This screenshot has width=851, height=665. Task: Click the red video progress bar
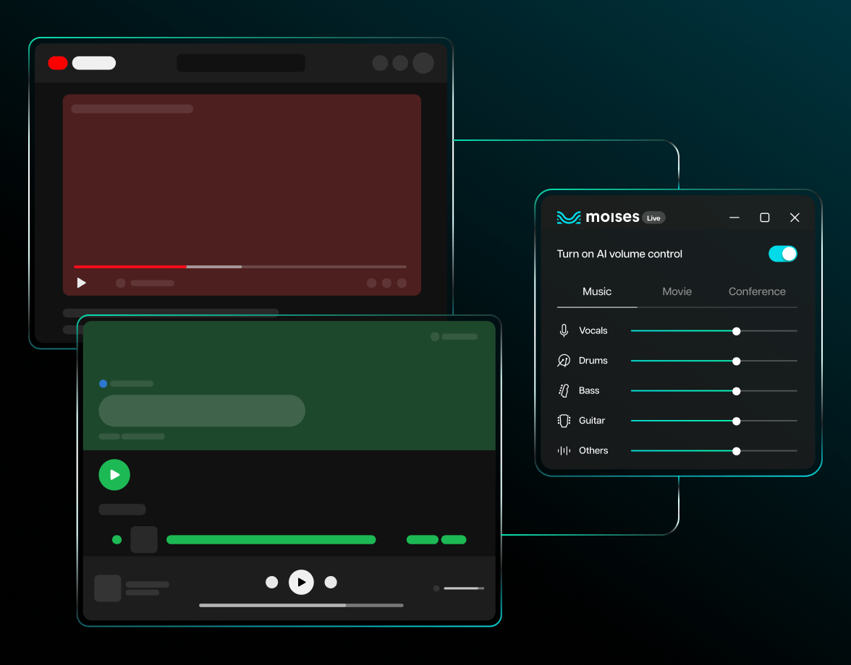coord(240,267)
